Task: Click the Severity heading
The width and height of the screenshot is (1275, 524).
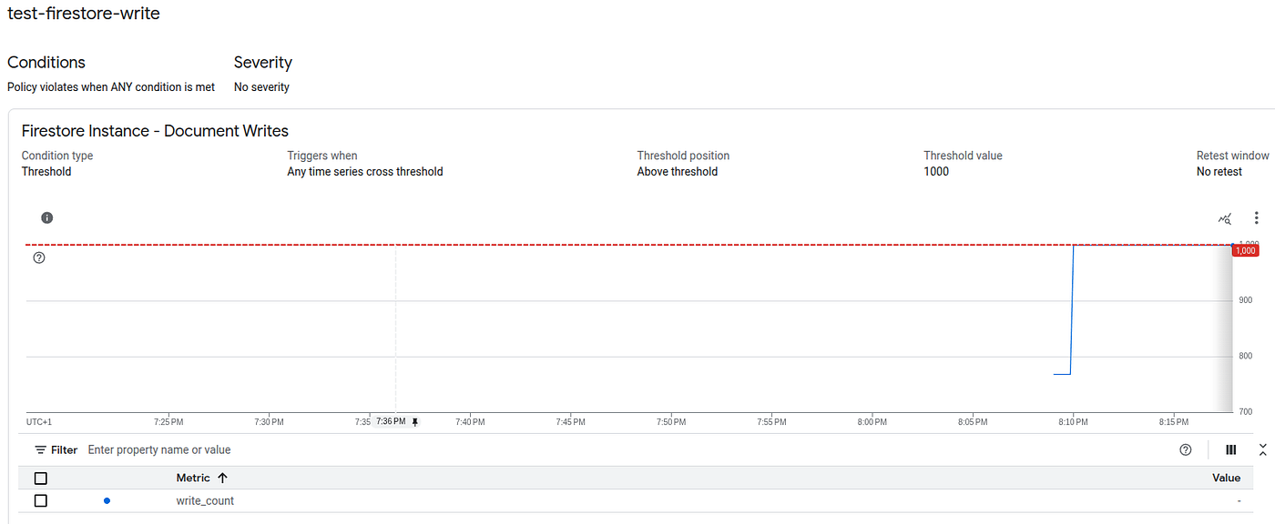Action: (263, 63)
